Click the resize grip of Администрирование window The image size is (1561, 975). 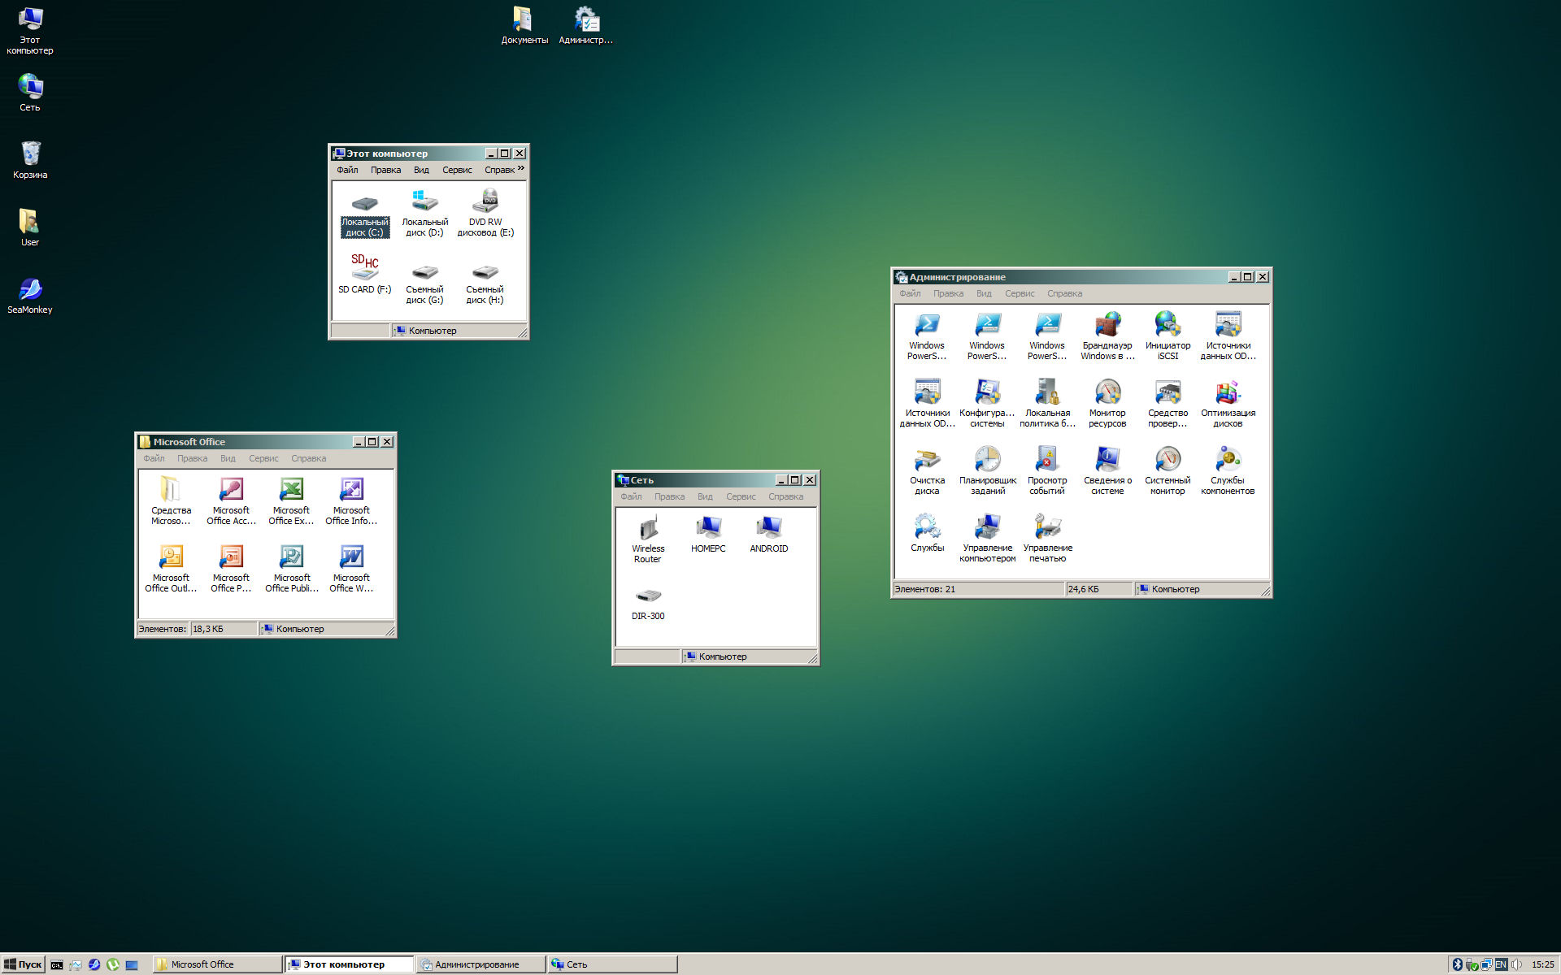(x=1266, y=591)
